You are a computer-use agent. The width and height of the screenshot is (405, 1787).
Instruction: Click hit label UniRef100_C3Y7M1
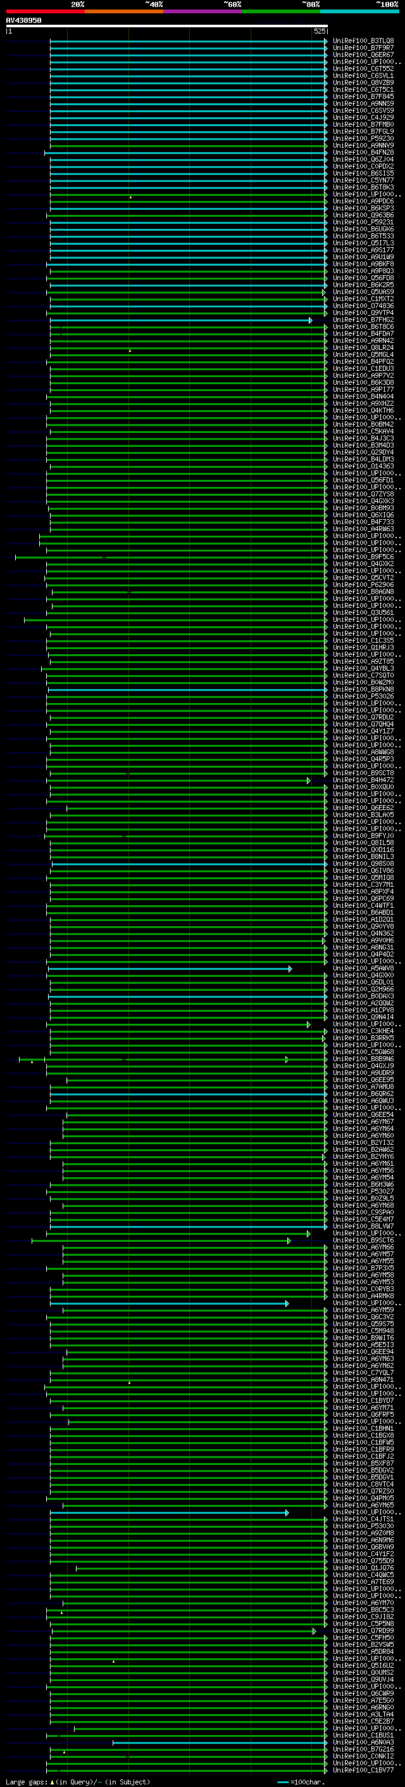point(363,884)
